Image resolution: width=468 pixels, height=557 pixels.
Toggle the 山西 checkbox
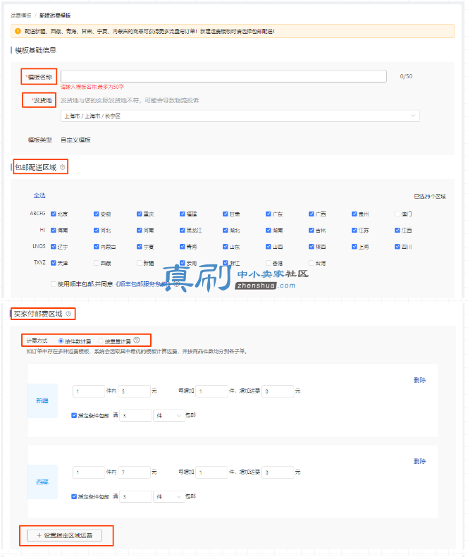(268, 247)
